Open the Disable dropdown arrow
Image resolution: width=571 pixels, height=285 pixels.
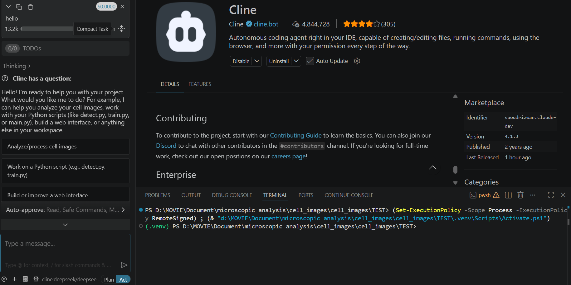[x=257, y=61]
